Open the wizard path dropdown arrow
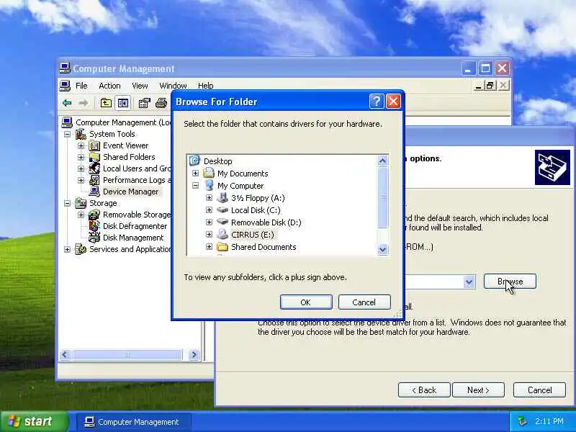 (x=469, y=282)
